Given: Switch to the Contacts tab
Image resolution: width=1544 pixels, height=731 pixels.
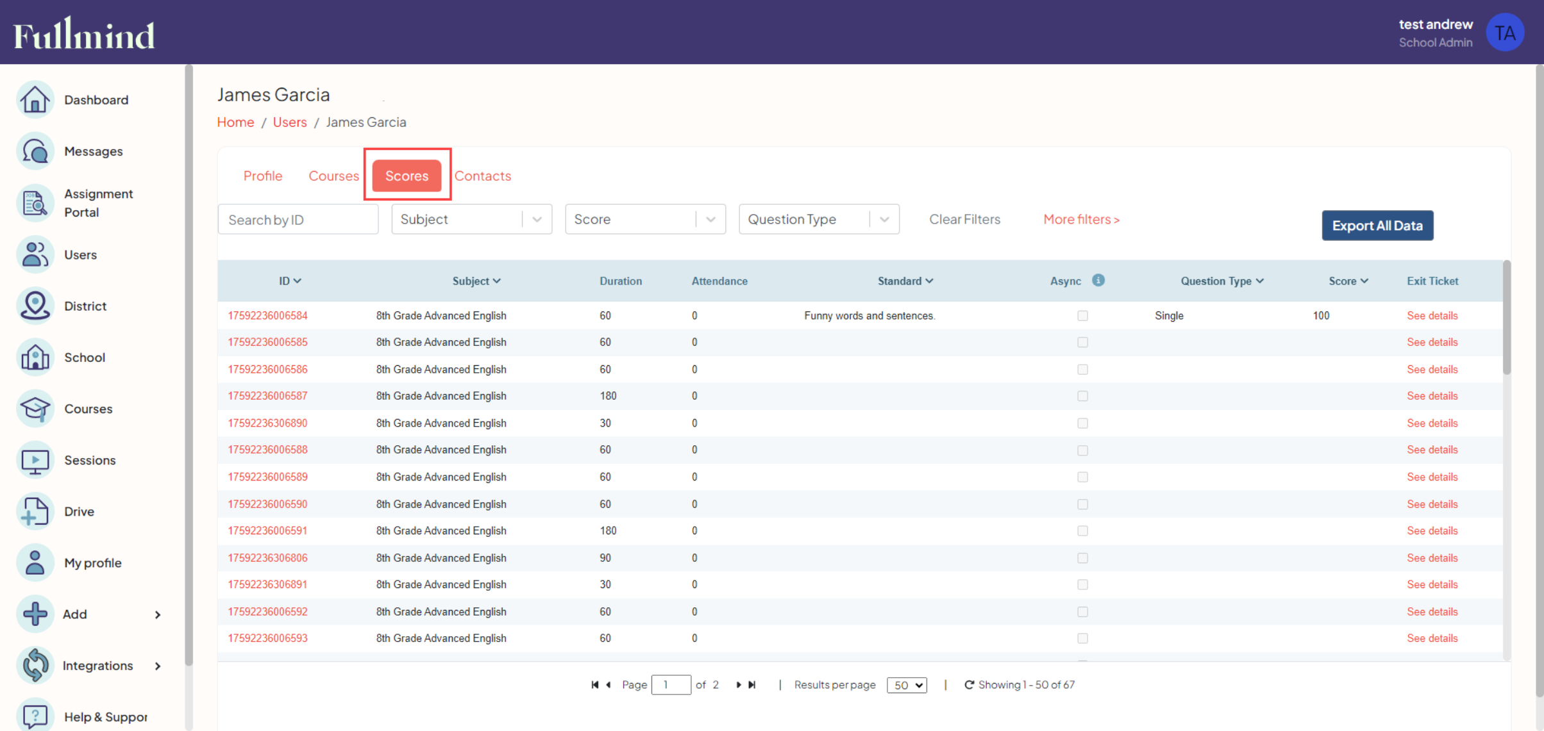Looking at the screenshot, I should click(x=483, y=176).
